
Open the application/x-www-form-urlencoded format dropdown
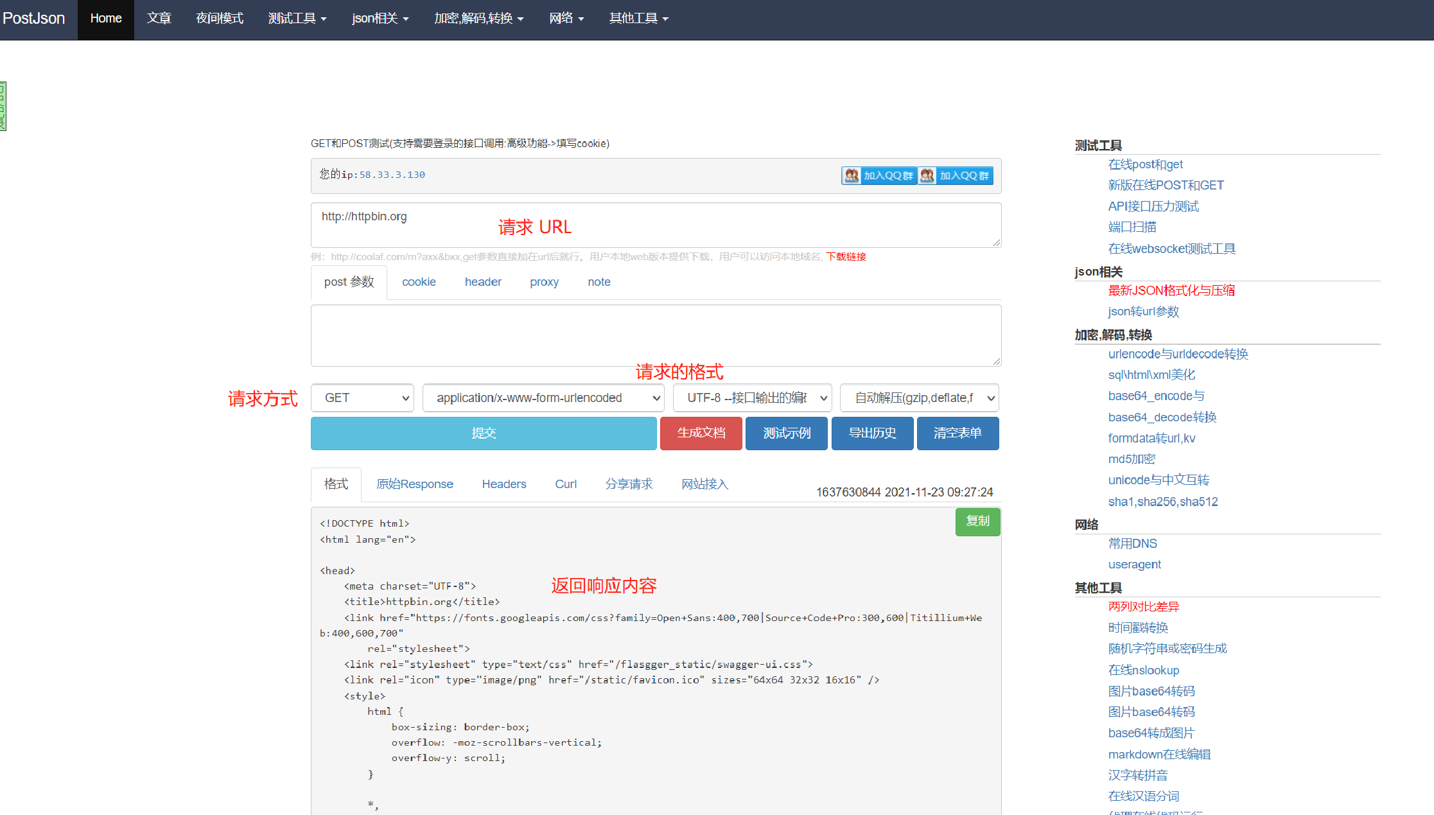[x=543, y=398]
